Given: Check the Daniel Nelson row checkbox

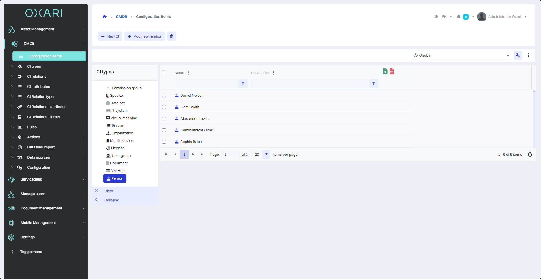Looking at the screenshot, I should tap(164, 96).
